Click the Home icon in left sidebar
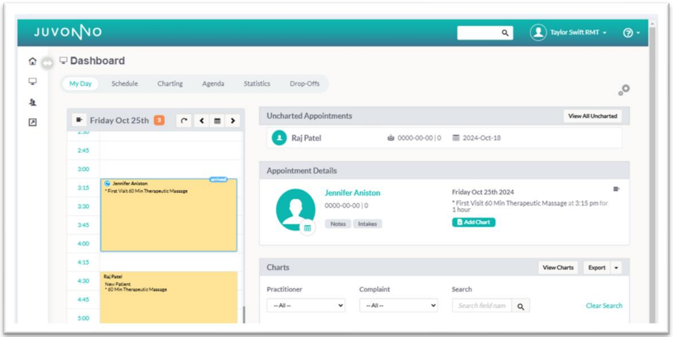 [32, 61]
